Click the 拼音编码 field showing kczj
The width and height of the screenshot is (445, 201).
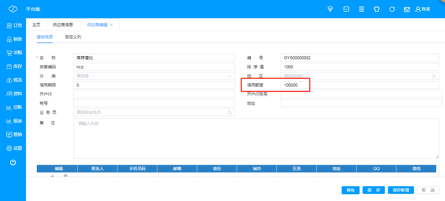pos(154,67)
